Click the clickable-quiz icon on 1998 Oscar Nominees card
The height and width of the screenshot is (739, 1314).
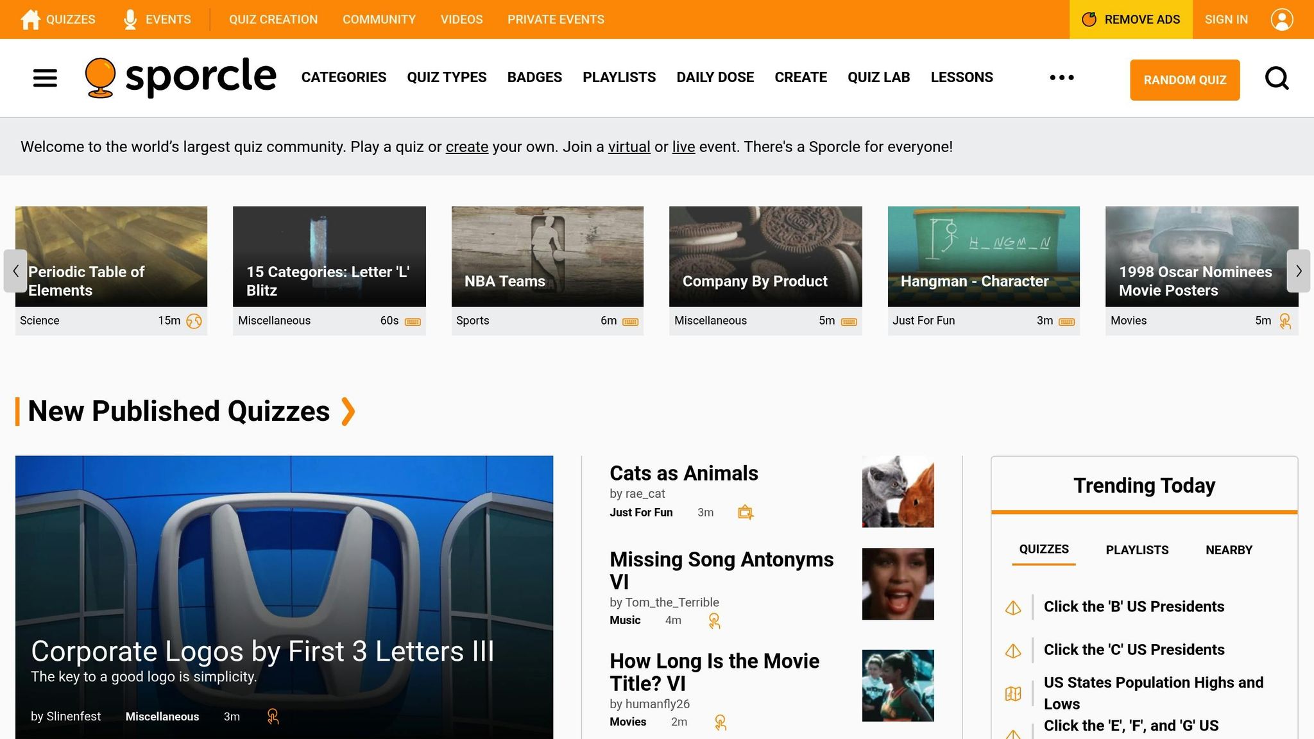pos(1284,321)
